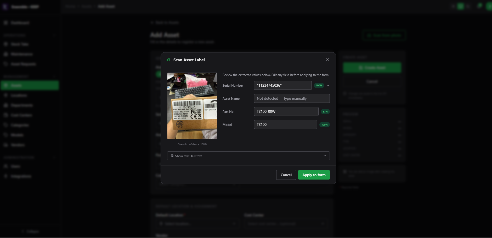The height and width of the screenshot is (238, 492).
Task: Click the 100% confidence badge for Serial Number
Action: [x=319, y=86]
